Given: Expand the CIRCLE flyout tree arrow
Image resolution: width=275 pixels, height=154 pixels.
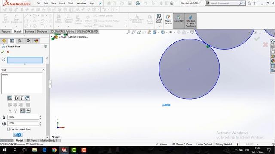Looking at the screenshot, I should coord(51,37).
